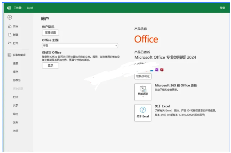Click 登录 in the title bar
The image size is (231, 153).
222,8
